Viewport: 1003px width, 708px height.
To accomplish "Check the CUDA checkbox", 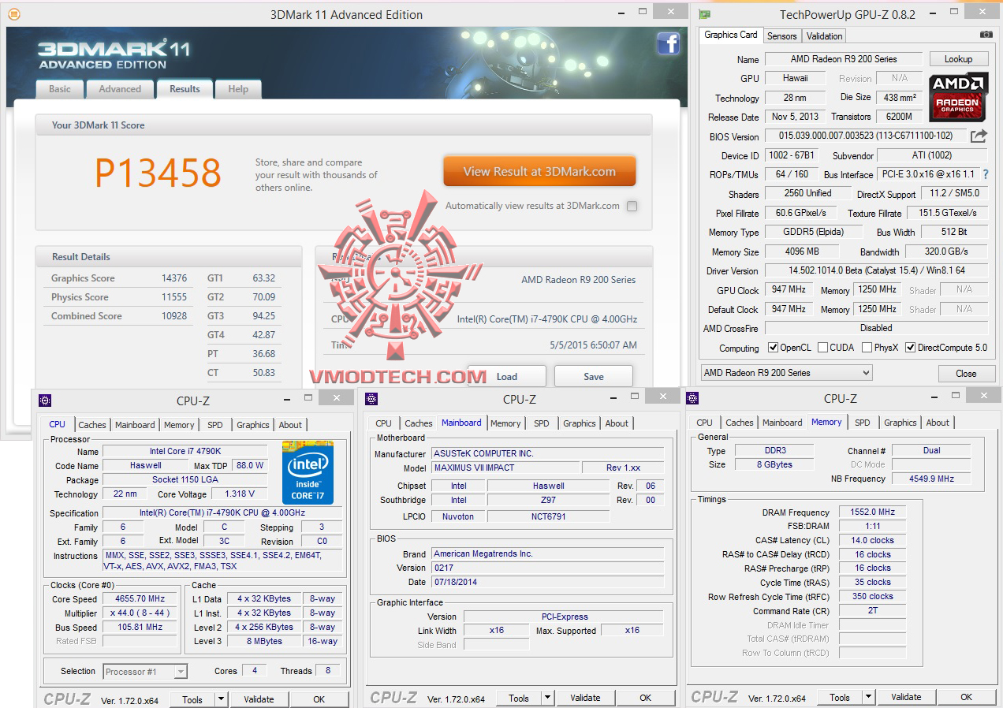I will (823, 348).
